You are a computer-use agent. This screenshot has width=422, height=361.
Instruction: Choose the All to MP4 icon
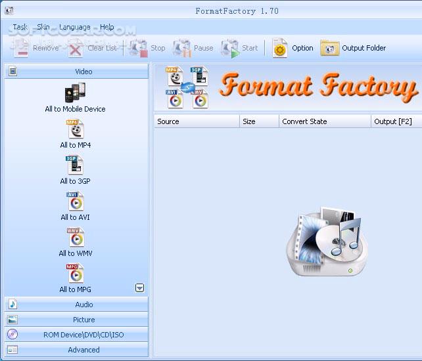75,129
